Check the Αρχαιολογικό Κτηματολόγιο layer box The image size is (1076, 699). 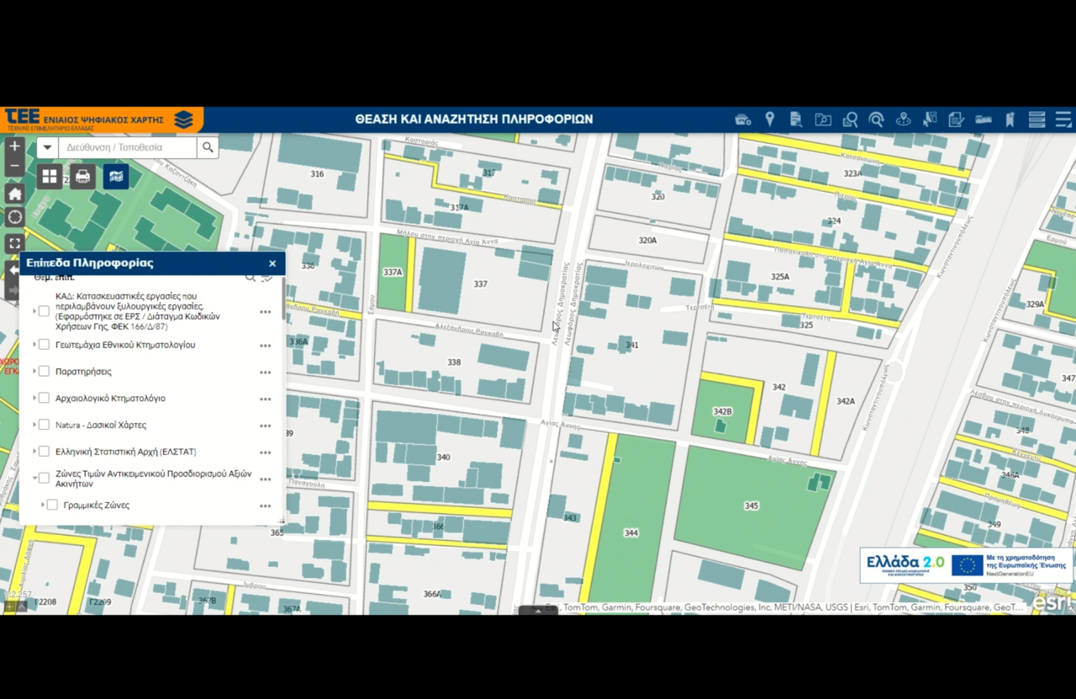[x=45, y=398]
